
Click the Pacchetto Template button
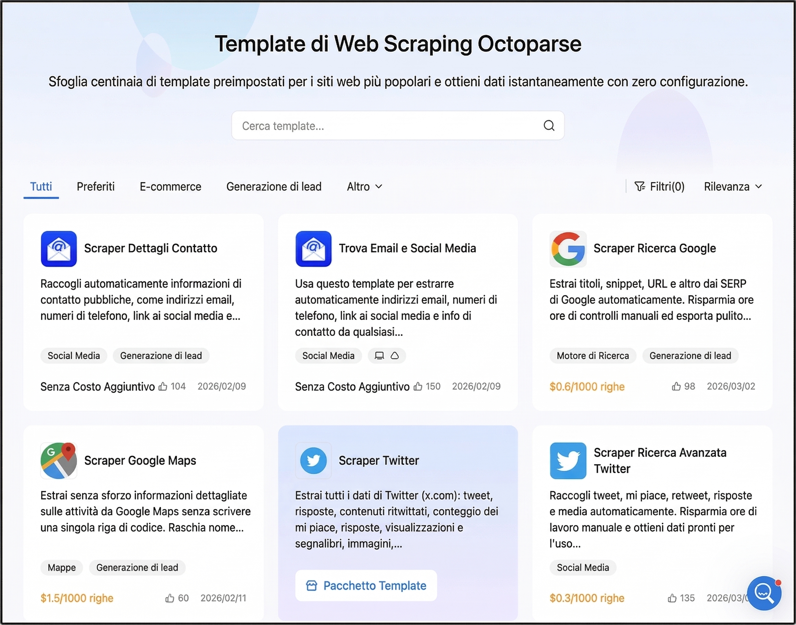point(366,586)
